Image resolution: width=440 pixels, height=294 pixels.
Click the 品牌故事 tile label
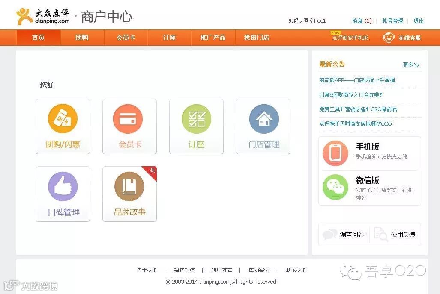click(x=130, y=212)
